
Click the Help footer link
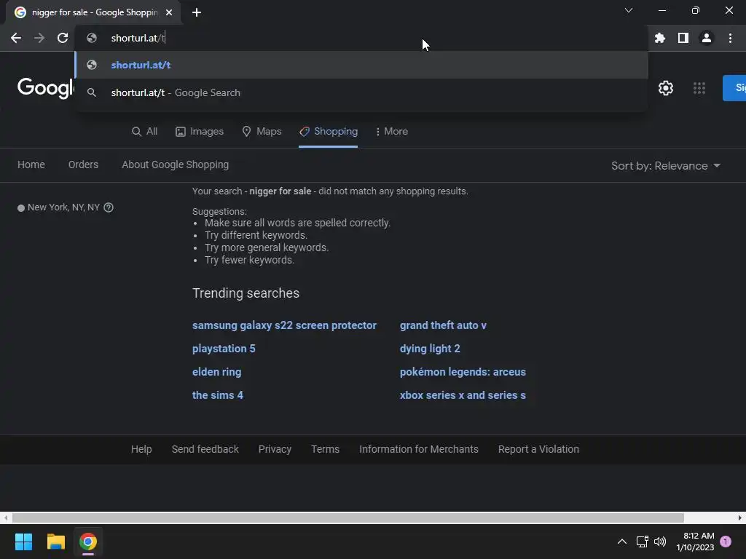coord(141,449)
